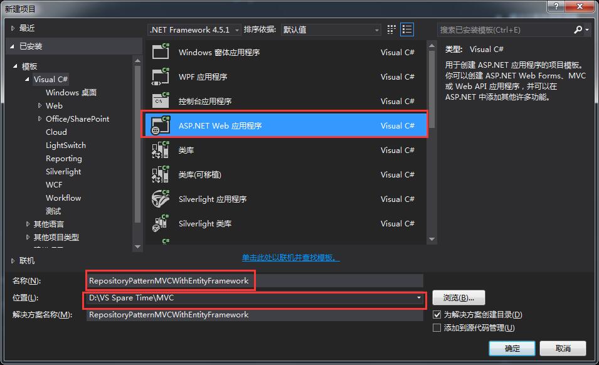Image resolution: width=599 pixels, height=365 pixels.
Task: Click the 解决方案名称 field
Action: (255, 315)
